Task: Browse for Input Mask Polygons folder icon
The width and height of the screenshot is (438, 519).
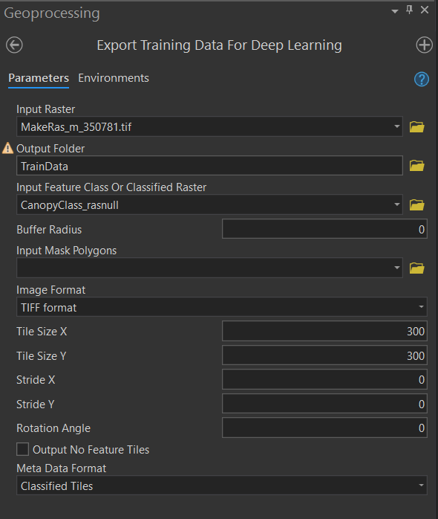Action: [417, 268]
